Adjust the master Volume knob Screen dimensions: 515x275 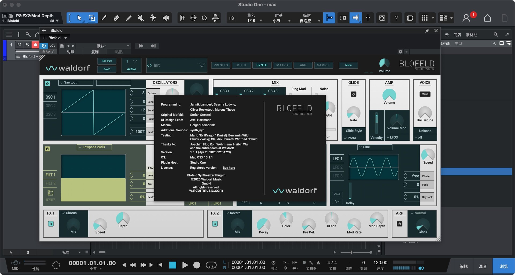pos(384,64)
